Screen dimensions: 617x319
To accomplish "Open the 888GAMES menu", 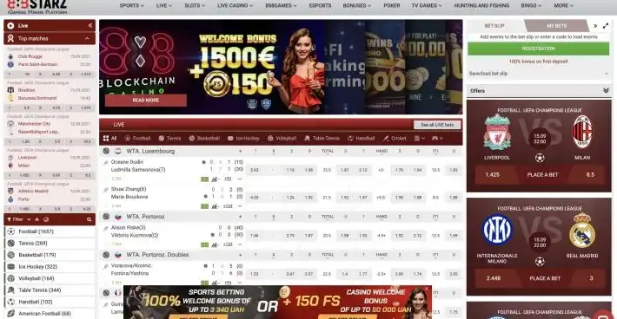I will coord(281,5).
